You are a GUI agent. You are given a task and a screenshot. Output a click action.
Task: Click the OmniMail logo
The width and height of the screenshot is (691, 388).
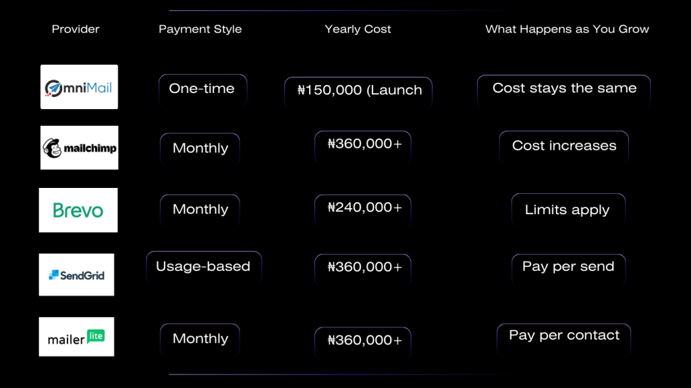(x=79, y=87)
